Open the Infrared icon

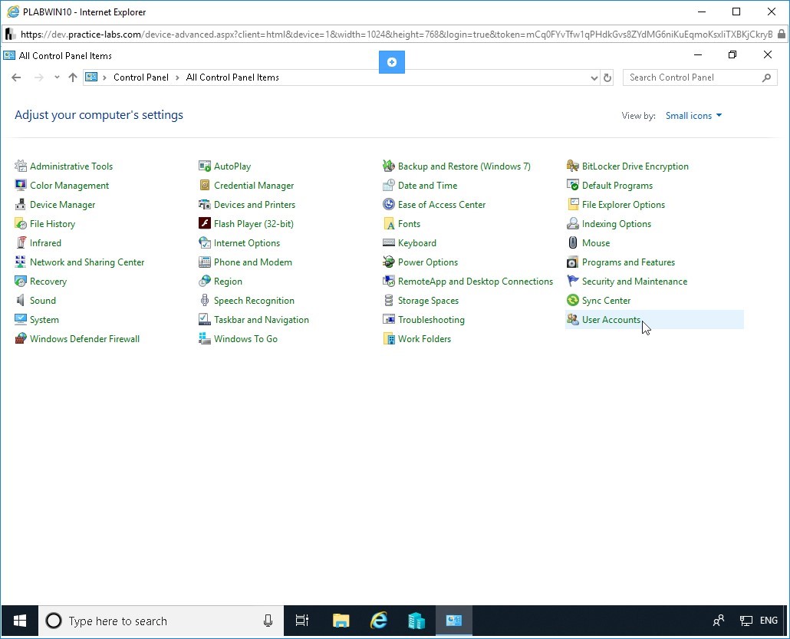(21, 242)
